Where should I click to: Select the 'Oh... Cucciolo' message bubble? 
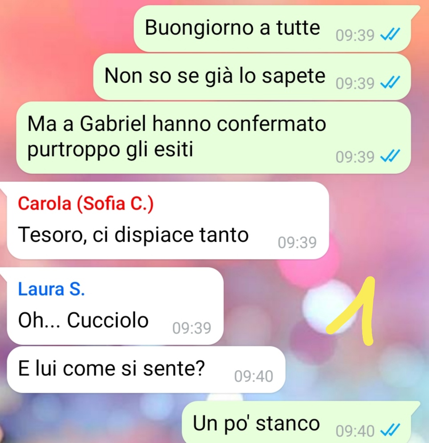(x=115, y=306)
